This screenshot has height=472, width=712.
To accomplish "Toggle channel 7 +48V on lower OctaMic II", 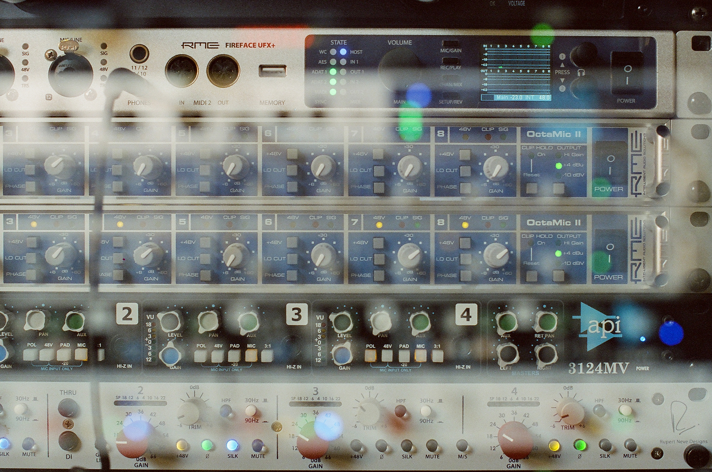I will 378,242.
